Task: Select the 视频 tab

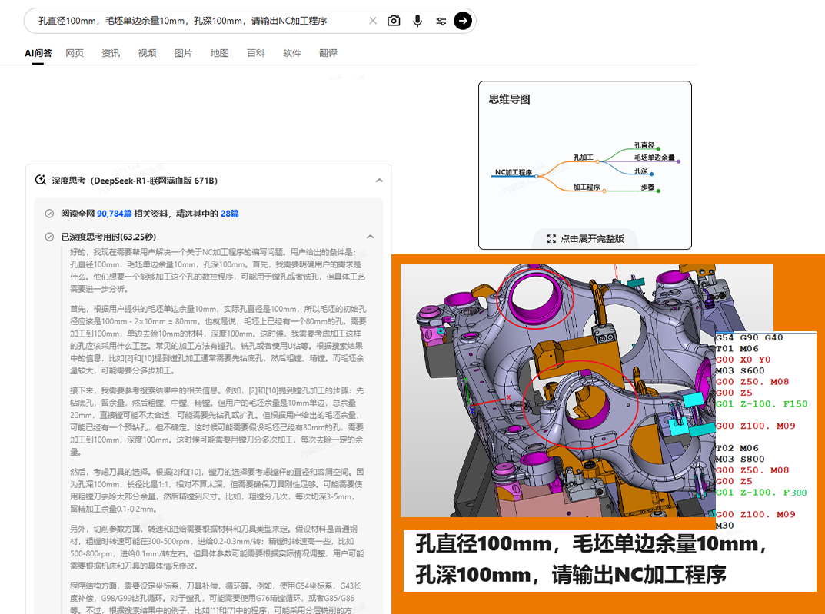Action: click(x=147, y=53)
